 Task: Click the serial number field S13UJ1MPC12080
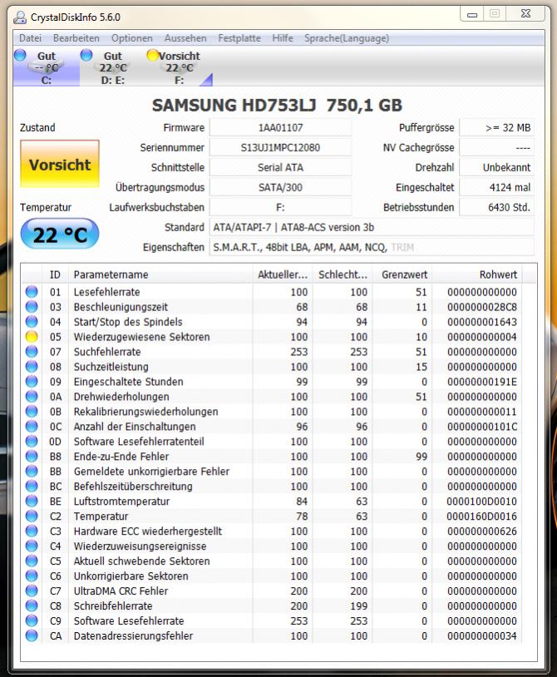pyautogui.click(x=280, y=148)
